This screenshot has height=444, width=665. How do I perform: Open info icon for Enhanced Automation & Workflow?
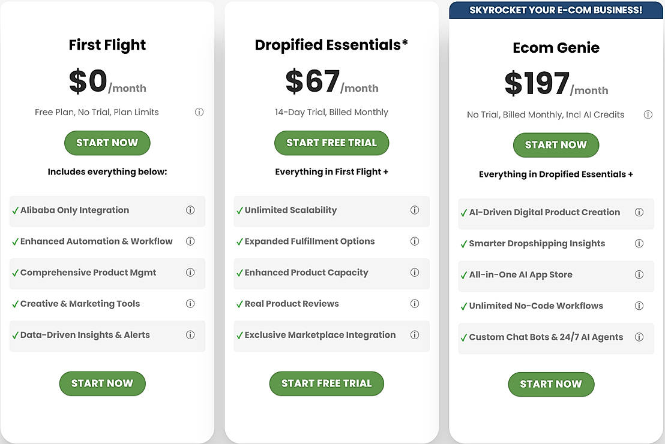point(190,241)
